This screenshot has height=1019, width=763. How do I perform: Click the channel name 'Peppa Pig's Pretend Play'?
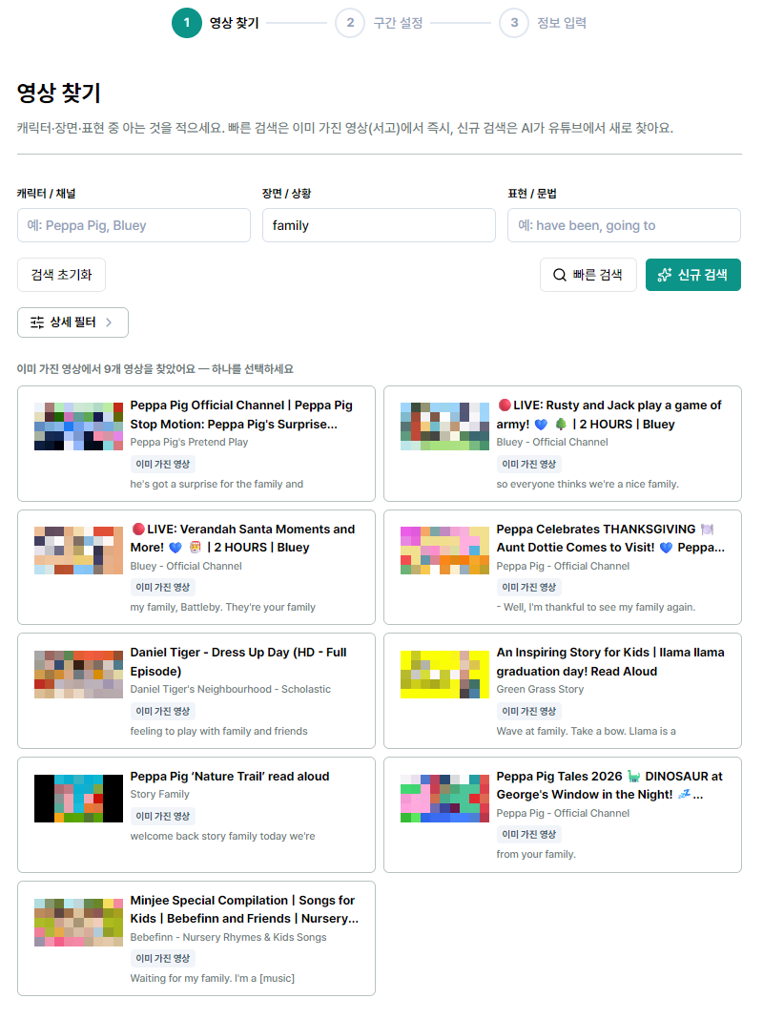pos(189,442)
